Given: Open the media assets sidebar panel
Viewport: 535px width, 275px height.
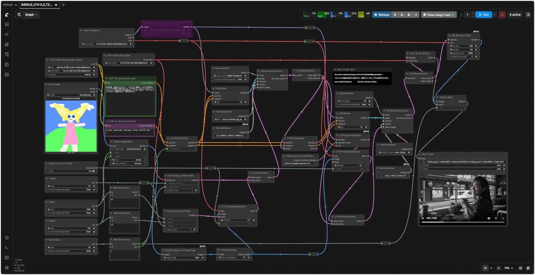Looking at the screenshot, I should point(7,24).
